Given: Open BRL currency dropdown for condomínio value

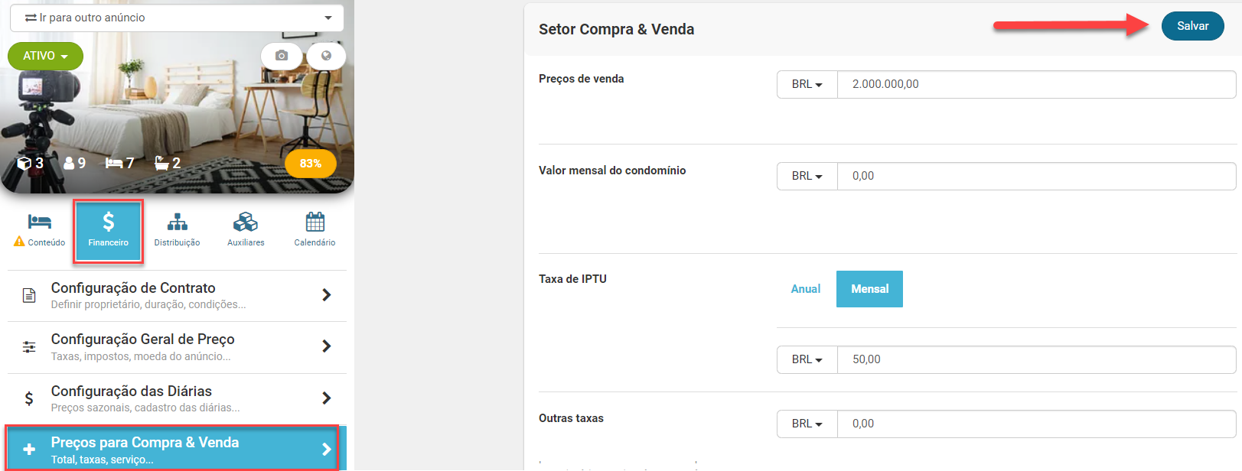Looking at the screenshot, I should click(807, 176).
